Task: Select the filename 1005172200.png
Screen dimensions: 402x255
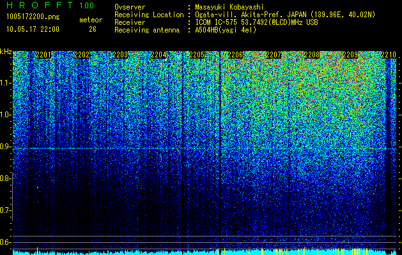Action: [33, 17]
